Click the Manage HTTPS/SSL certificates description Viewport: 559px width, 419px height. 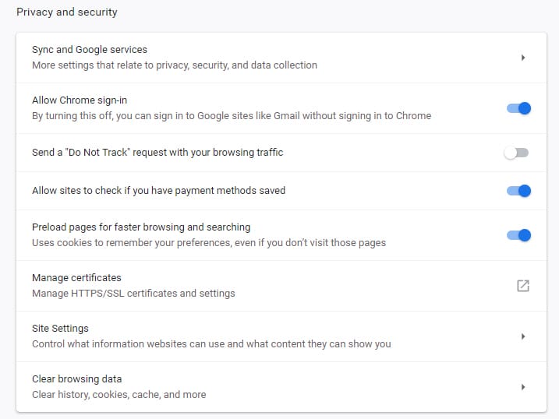tap(133, 294)
